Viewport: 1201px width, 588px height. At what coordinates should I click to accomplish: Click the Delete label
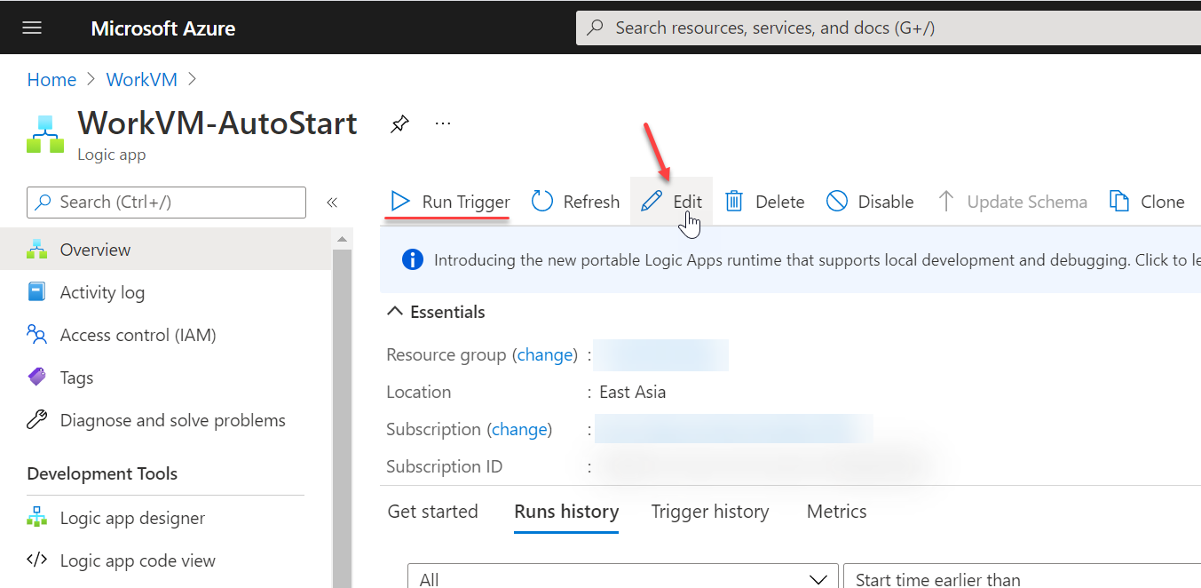tap(780, 202)
